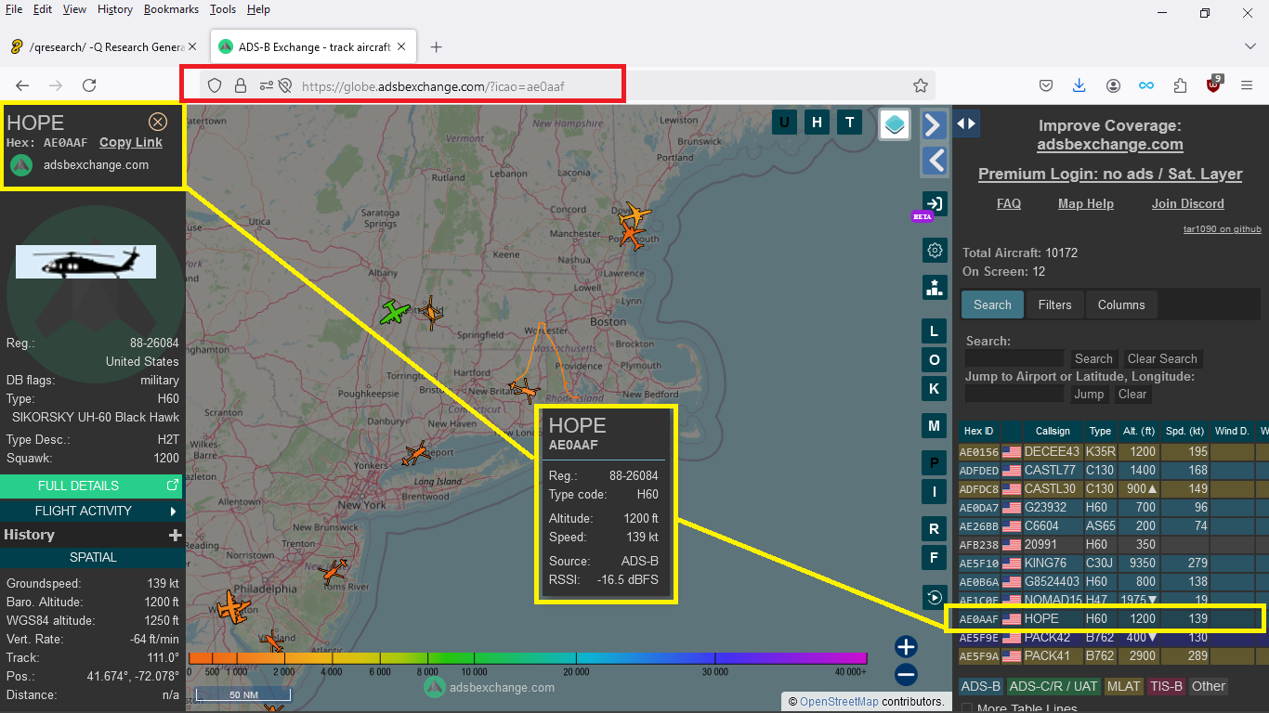
Task: Click the Clear Search button
Action: (x=1162, y=358)
